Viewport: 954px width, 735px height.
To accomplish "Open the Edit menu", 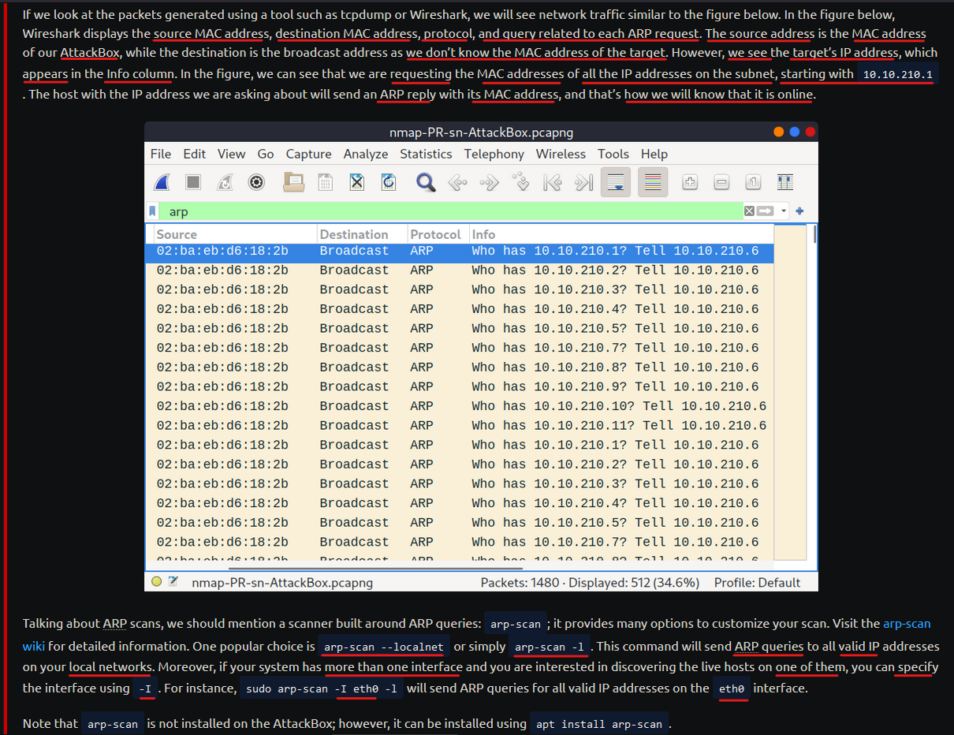I will 195,154.
